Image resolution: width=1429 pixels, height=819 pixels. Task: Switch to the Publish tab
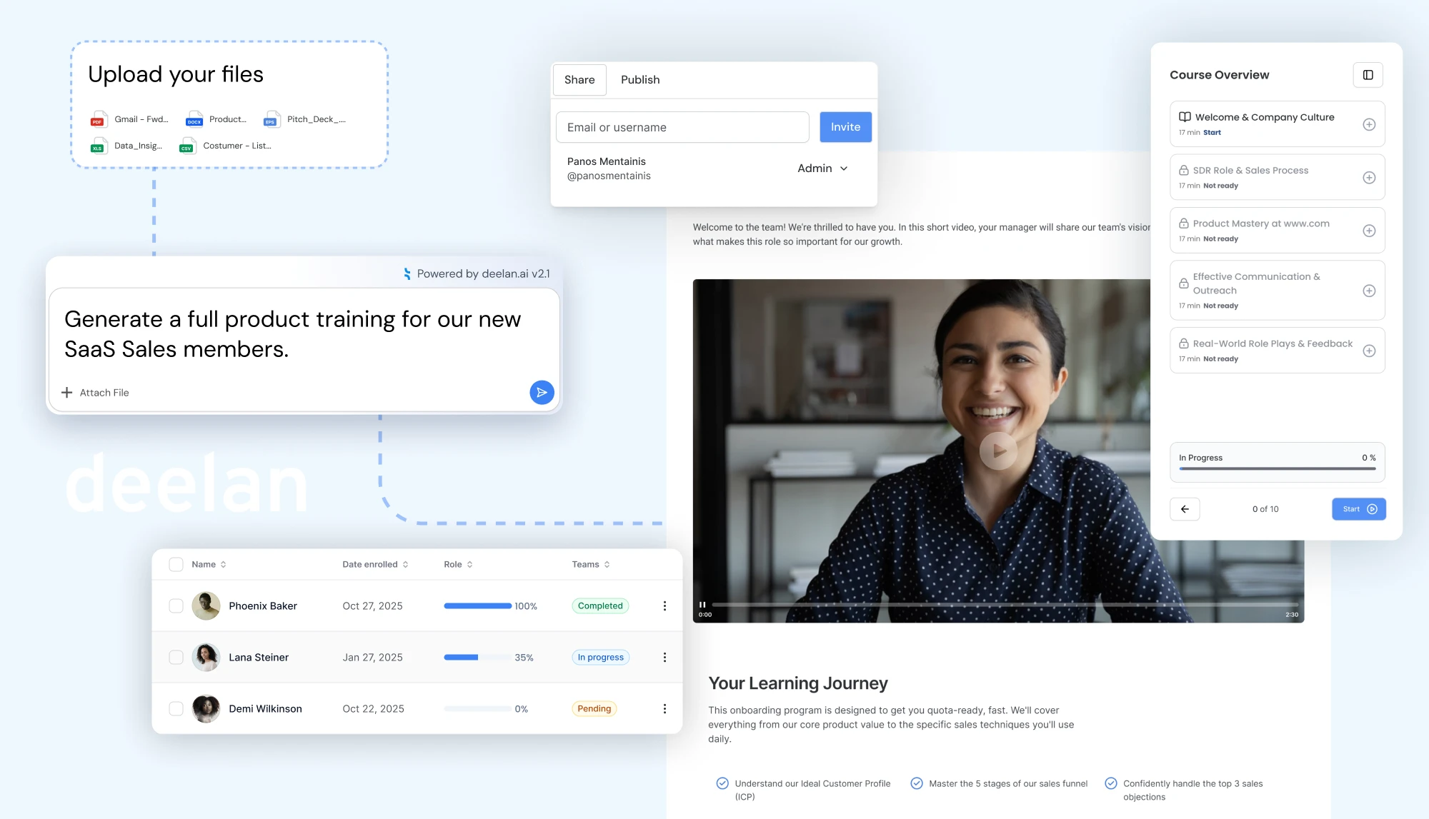[640, 79]
